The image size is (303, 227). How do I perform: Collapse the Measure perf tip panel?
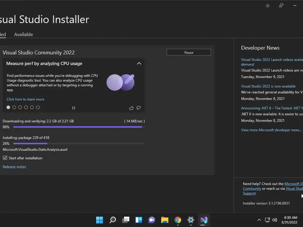coord(139,64)
